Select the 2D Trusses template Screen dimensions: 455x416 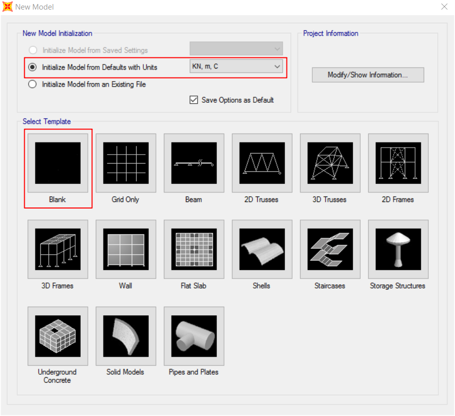pos(262,163)
